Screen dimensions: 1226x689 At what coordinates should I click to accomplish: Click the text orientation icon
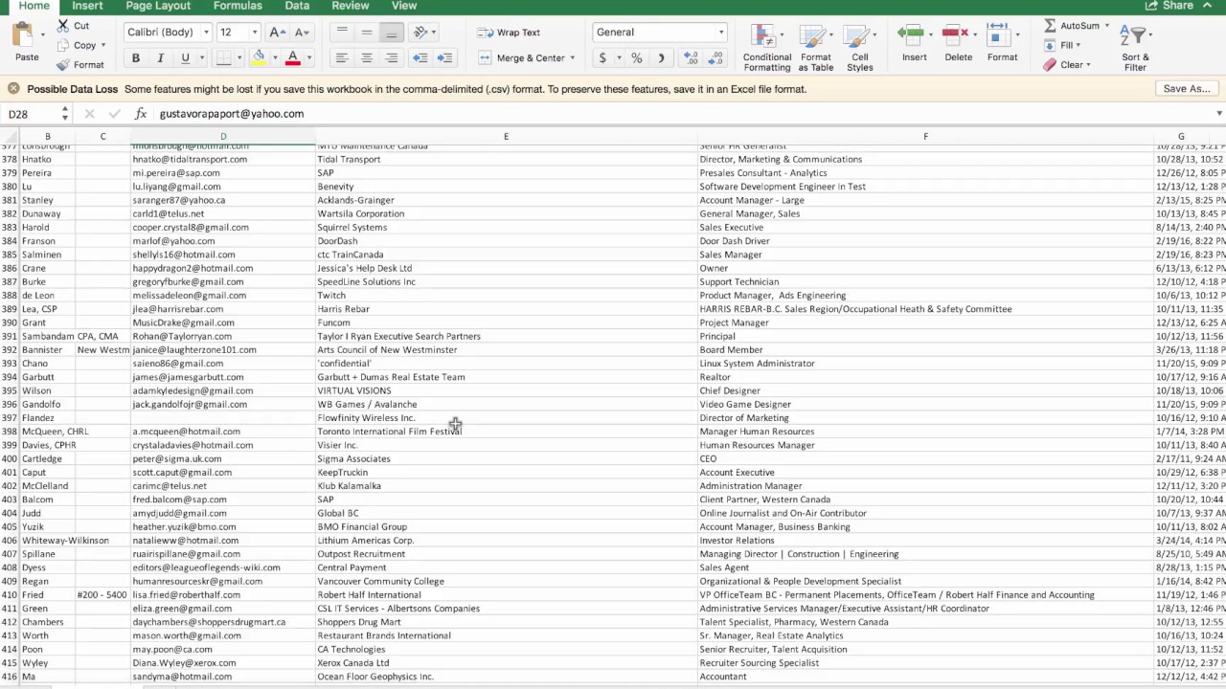[x=420, y=32]
